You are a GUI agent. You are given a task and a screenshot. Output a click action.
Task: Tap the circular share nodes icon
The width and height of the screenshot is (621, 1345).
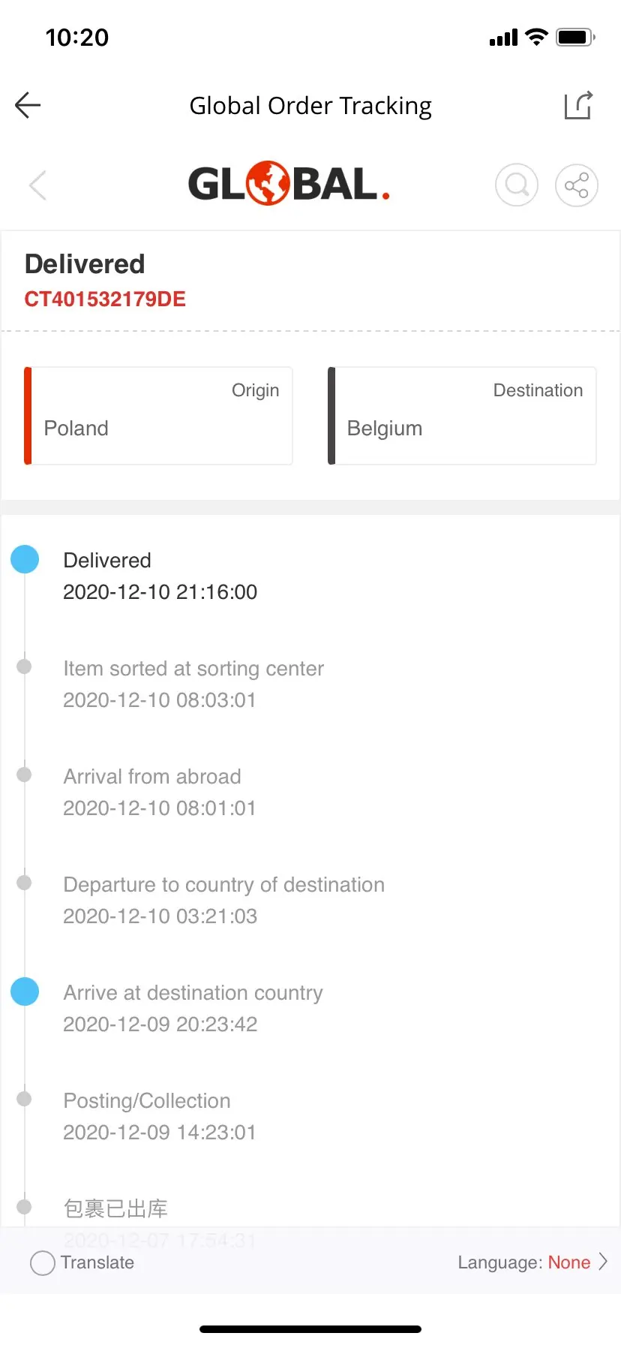tap(576, 185)
